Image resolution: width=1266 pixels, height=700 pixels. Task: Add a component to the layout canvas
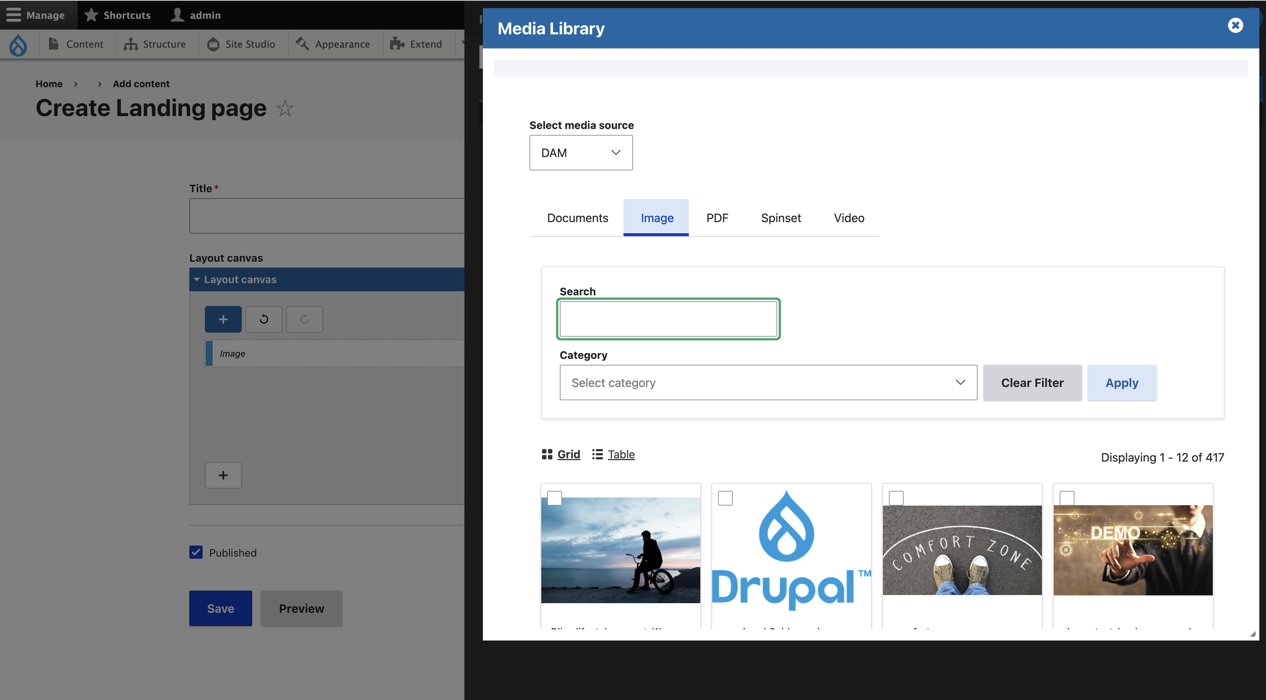[223, 319]
